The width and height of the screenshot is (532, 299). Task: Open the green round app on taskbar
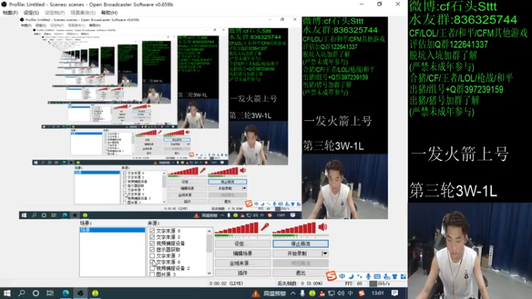point(95,293)
